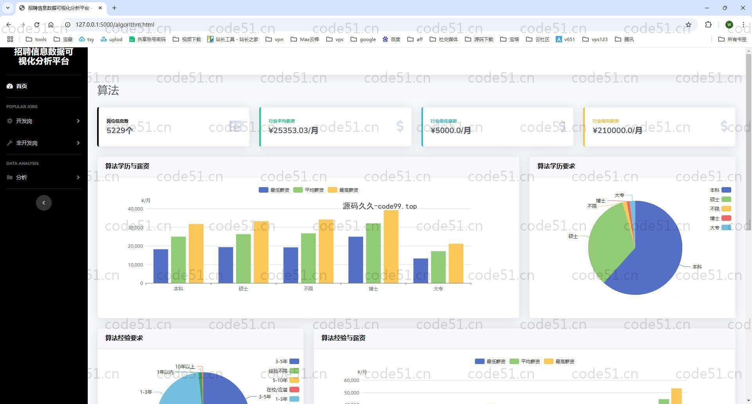Screen dimensions: 752x404
Task: Open the 视频下载 bookmark folder
Action: click(x=187, y=39)
